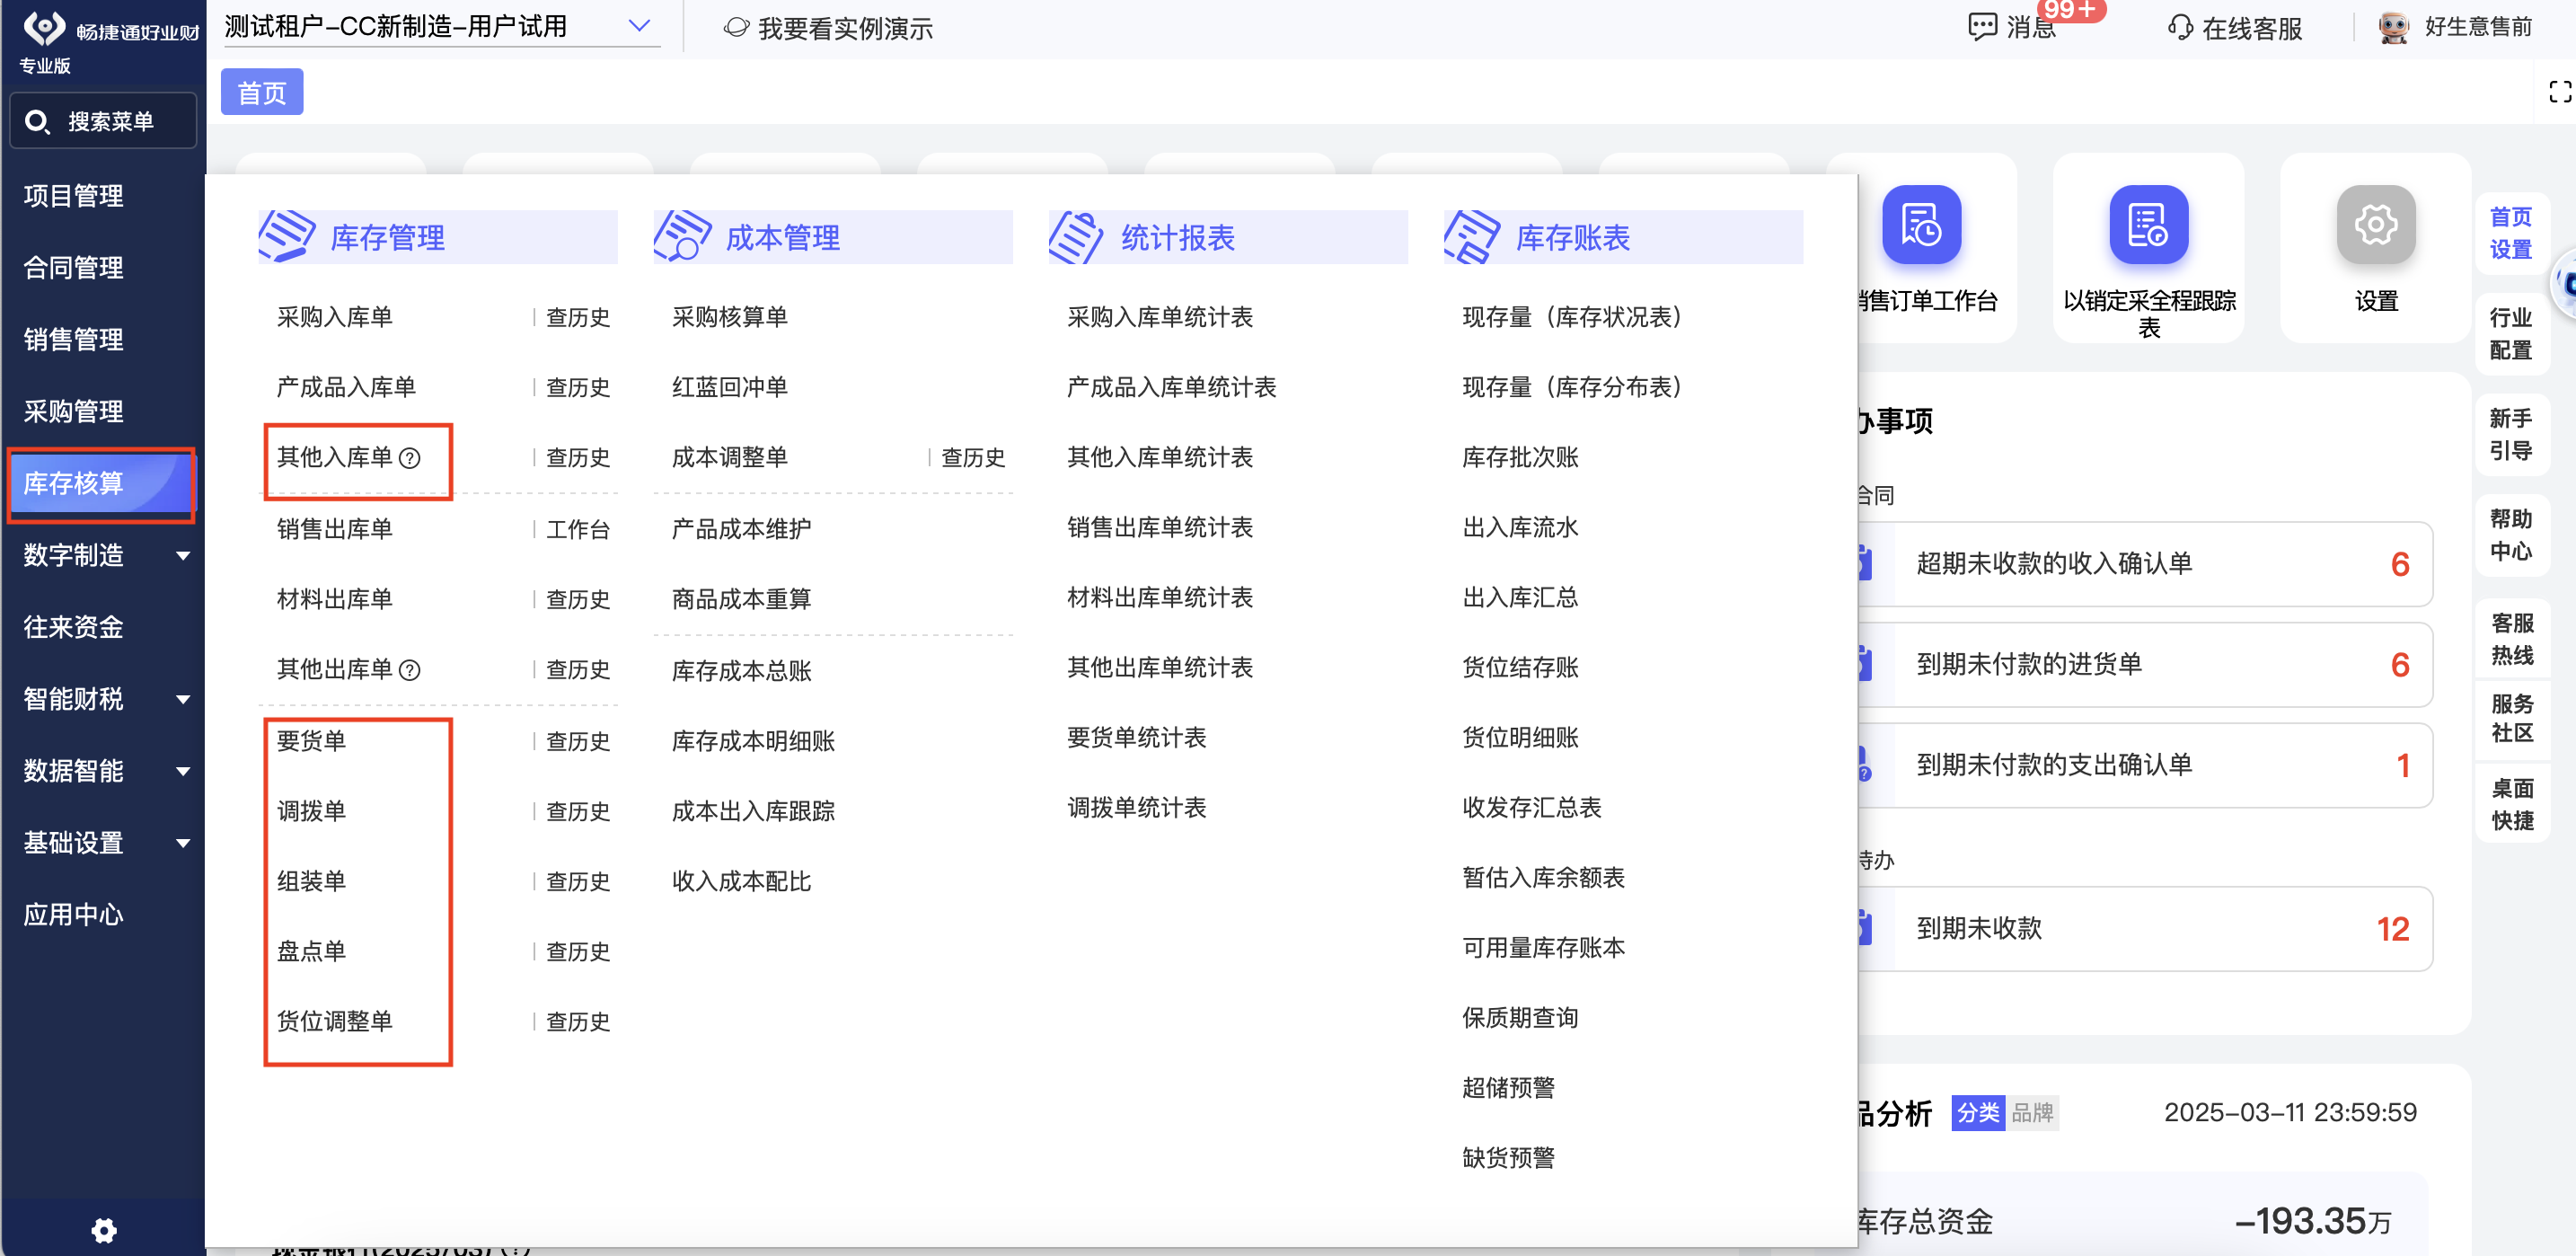
Task: Click the planet icon next to 我要看实例演示
Action: click(736, 27)
